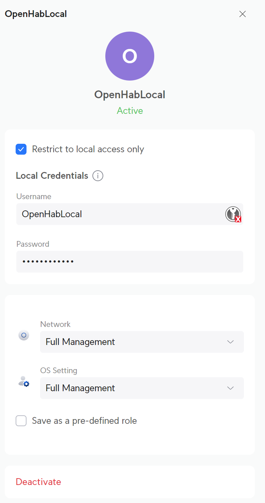Click the Local Credentials info icon
265x503 pixels.
pos(98,176)
